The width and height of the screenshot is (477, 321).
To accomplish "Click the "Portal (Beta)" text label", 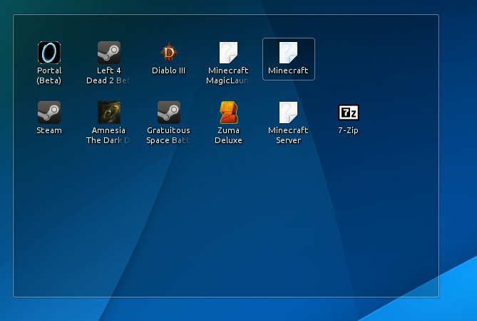I will click(x=49, y=75).
